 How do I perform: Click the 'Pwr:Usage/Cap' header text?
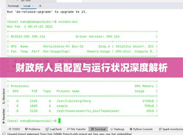click(x=56, y=51)
